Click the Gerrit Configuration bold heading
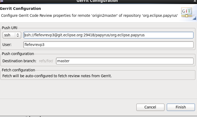Viewport: 197px width, 117px height. pyautogui.click(x=20, y=9)
